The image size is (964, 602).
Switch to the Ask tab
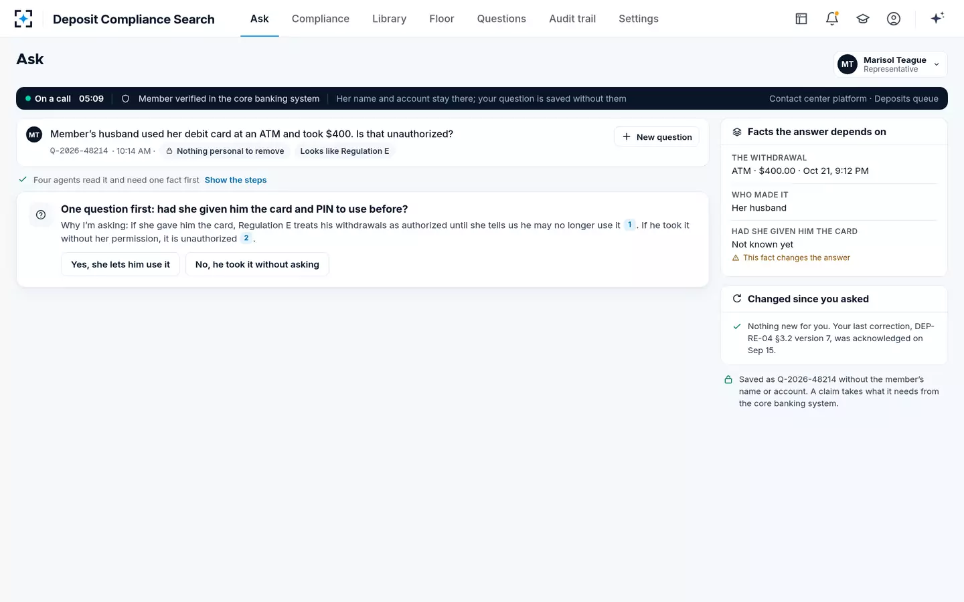coord(260,19)
